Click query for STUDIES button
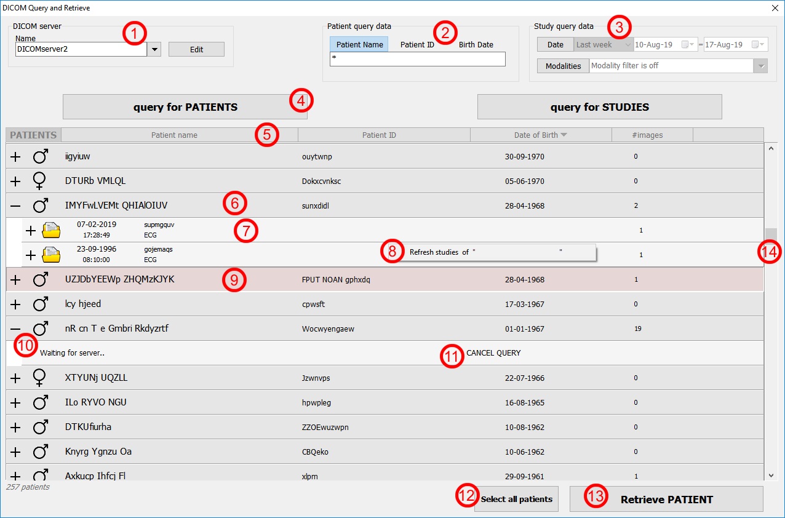785x518 pixels. tap(599, 107)
